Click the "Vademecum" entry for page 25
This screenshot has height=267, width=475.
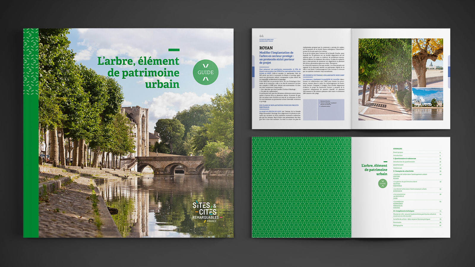tap(398, 168)
